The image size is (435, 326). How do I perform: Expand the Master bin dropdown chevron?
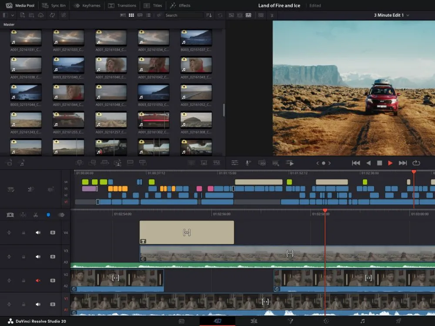point(13,15)
